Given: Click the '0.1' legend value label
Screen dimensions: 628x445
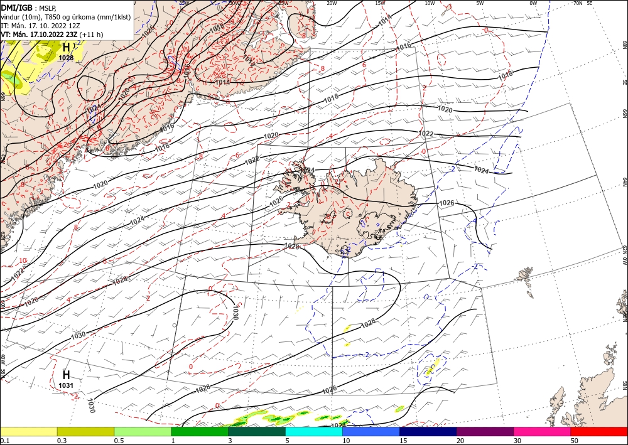Looking at the screenshot, I should [4, 441].
